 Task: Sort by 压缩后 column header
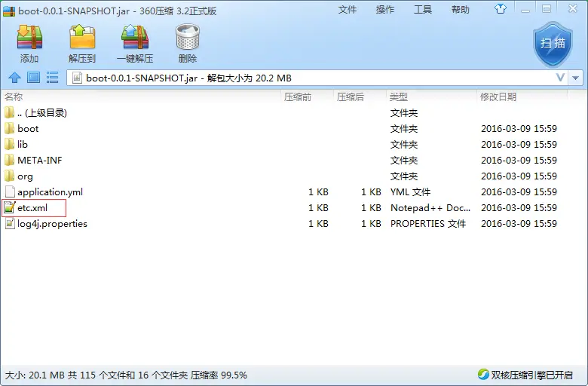351,96
